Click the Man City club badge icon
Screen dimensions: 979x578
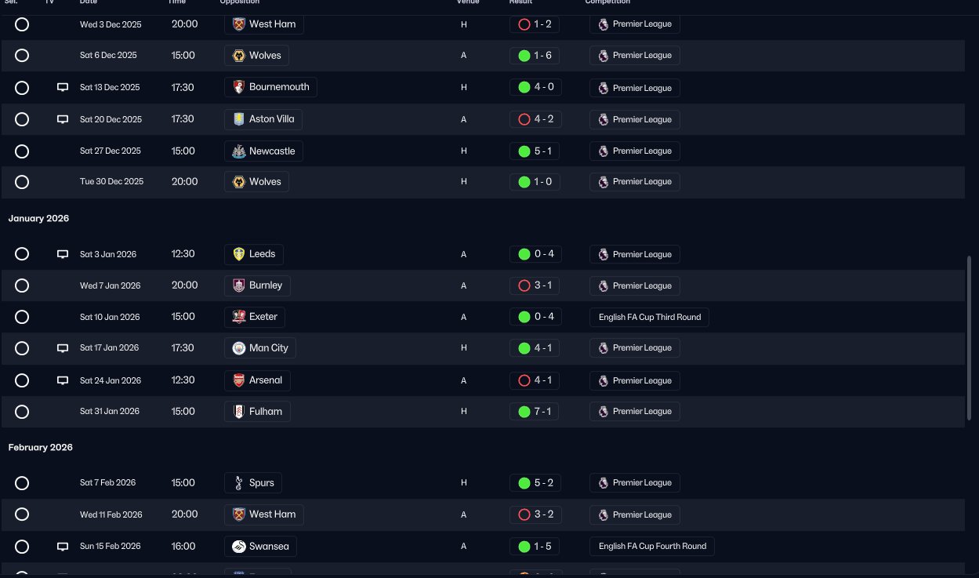pos(239,348)
